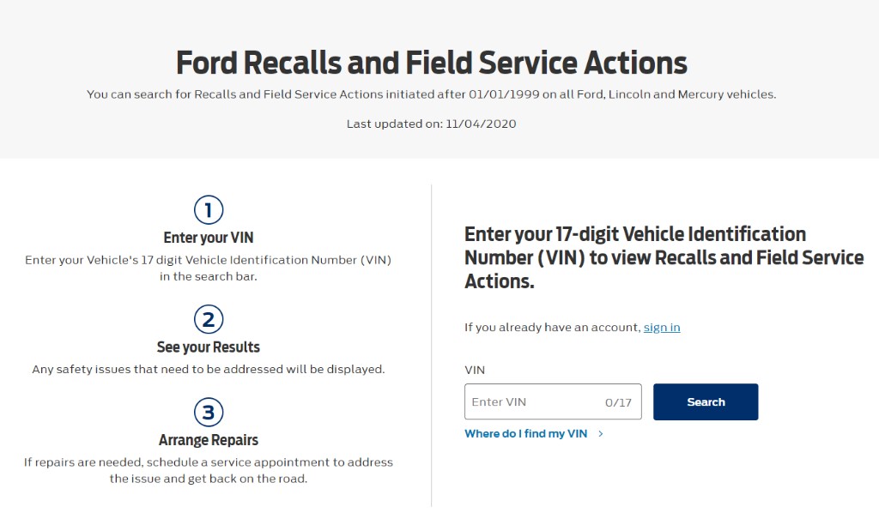The height and width of the screenshot is (531, 879).
Task: Click the circled number 3 step icon
Action: (x=209, y=412)
